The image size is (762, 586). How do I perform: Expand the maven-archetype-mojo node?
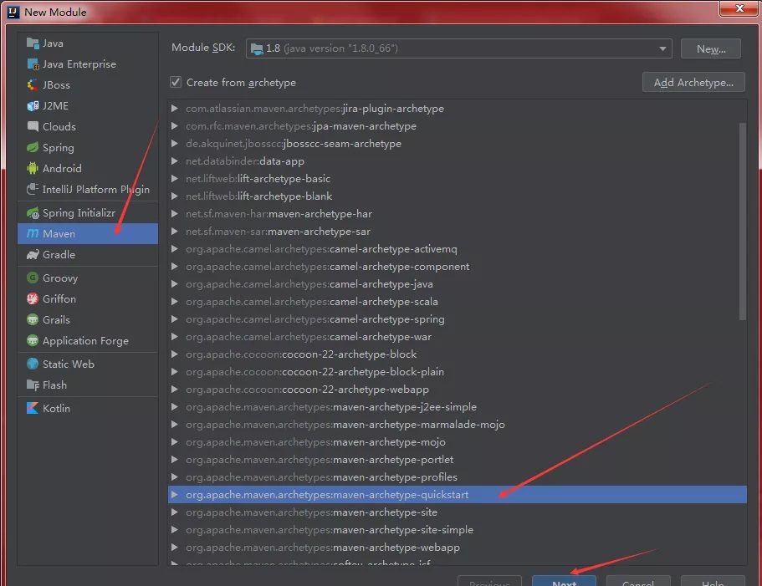pyautogui.click(x=175, y=442)
